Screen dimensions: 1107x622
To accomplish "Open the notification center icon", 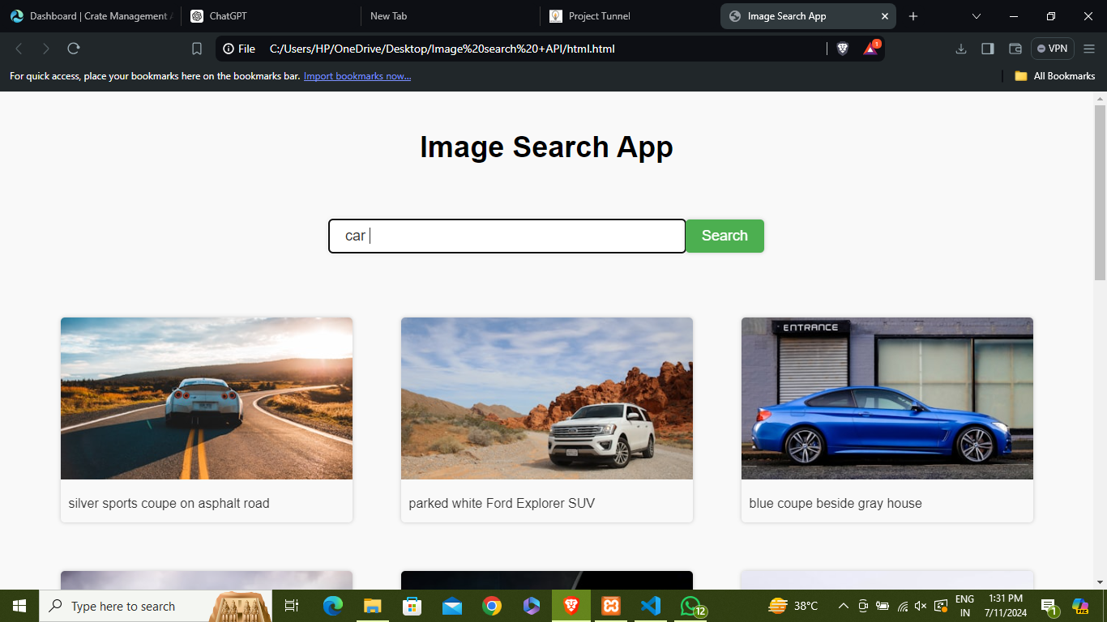I will 1049,606.
